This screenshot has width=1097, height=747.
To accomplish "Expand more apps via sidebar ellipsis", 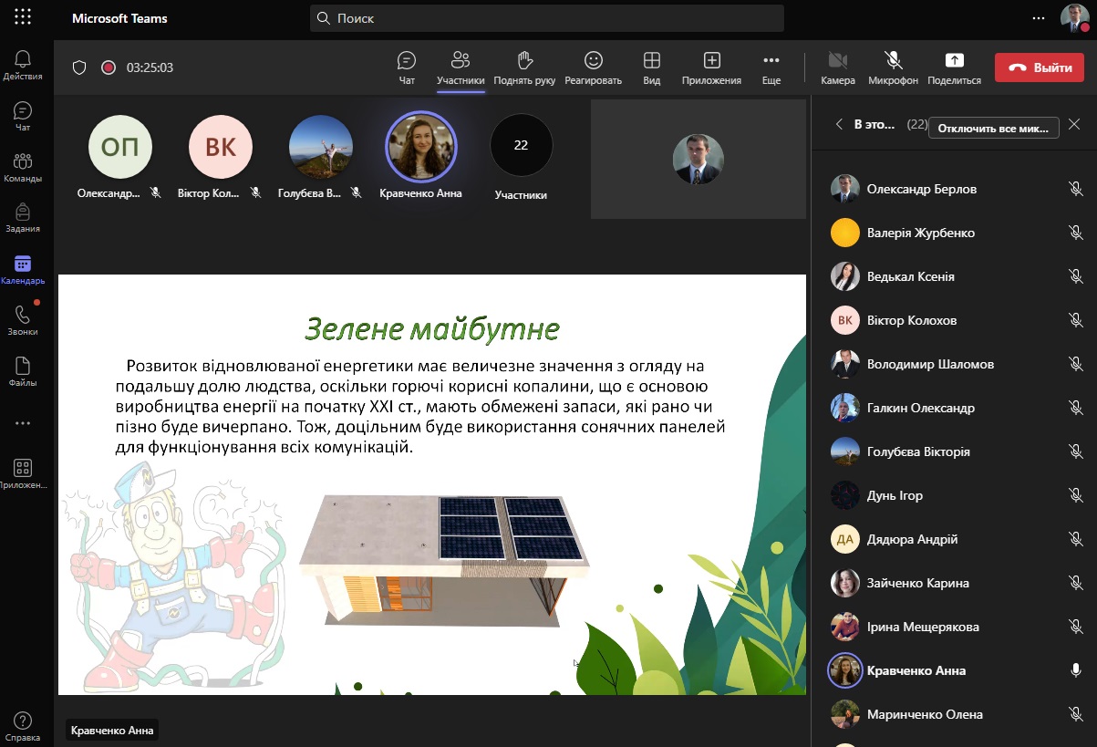I will coord(23,423).
